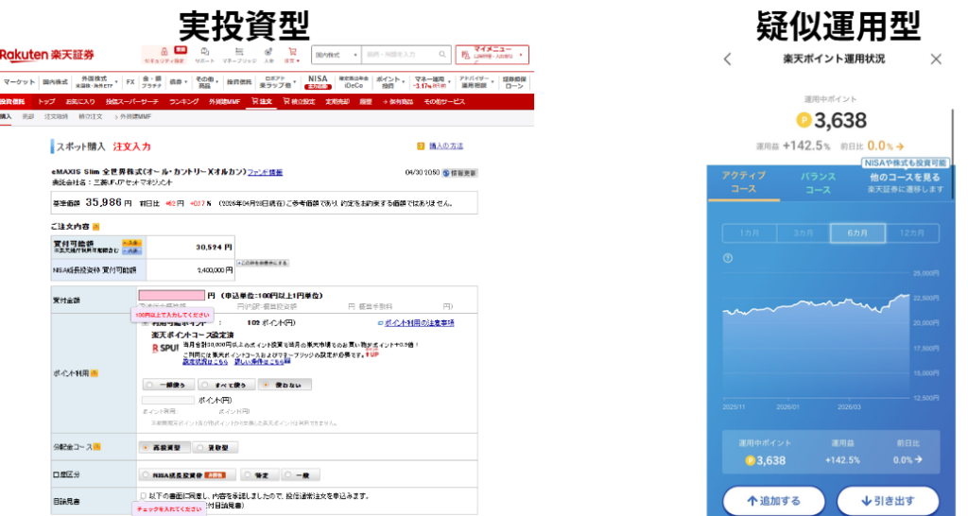Select NISA成長投資枠 account type
The width and height of the screenshot is (968, 516).
(188, 475)
